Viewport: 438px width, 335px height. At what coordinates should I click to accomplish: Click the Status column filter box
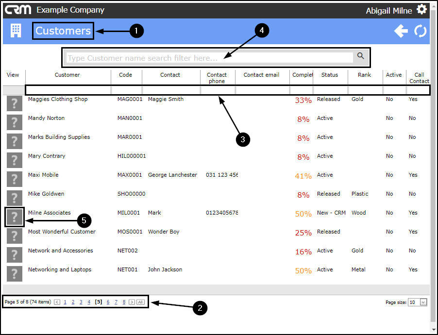(331, 90)
